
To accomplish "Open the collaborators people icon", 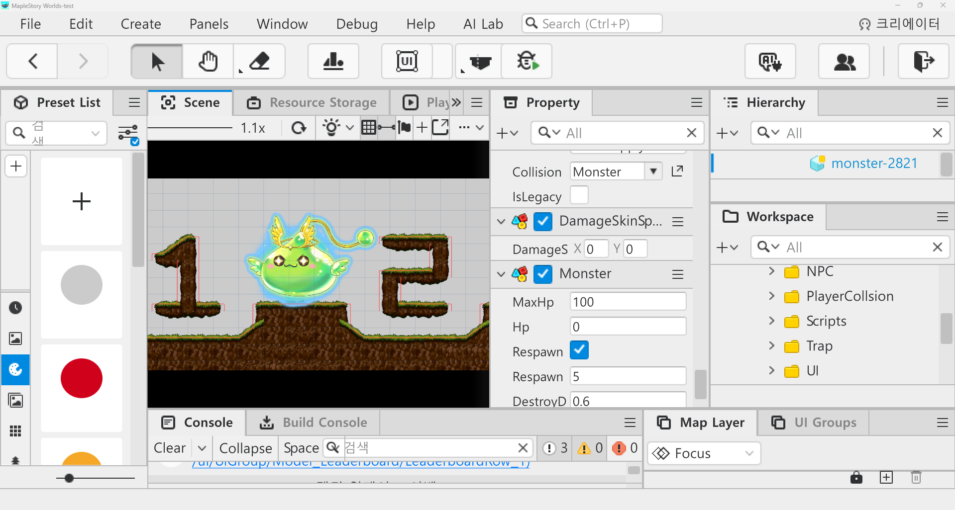I will click(x=844, y=61).
